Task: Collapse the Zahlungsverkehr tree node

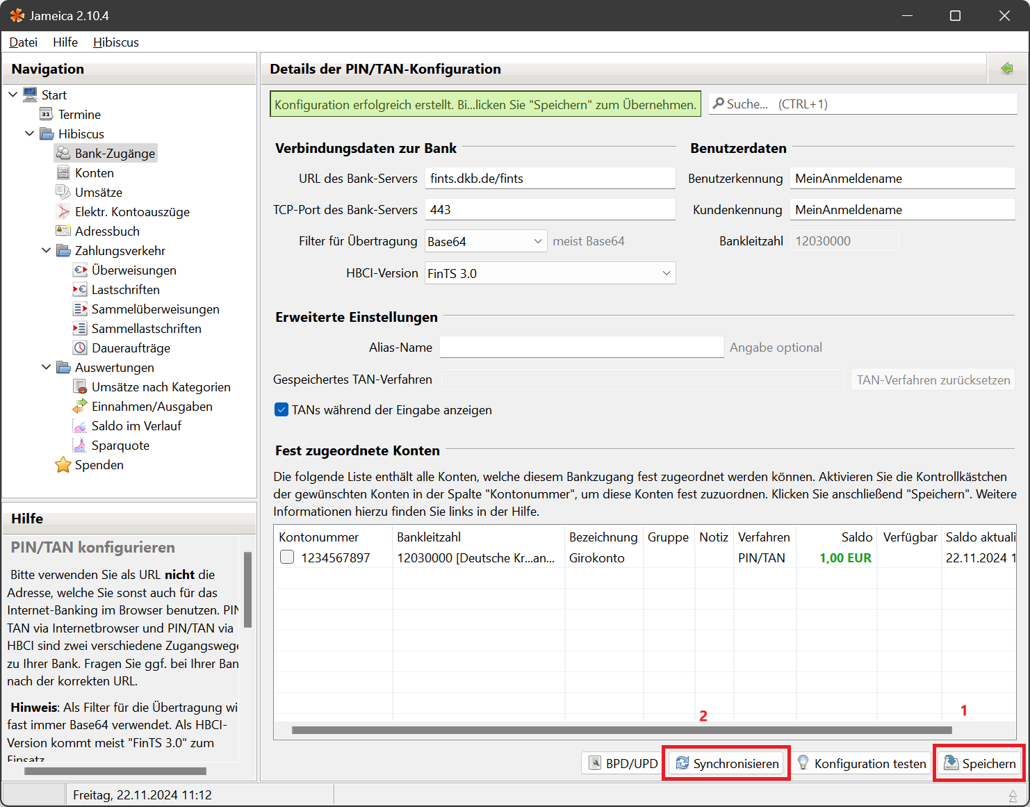Action: tap(46, 250)
